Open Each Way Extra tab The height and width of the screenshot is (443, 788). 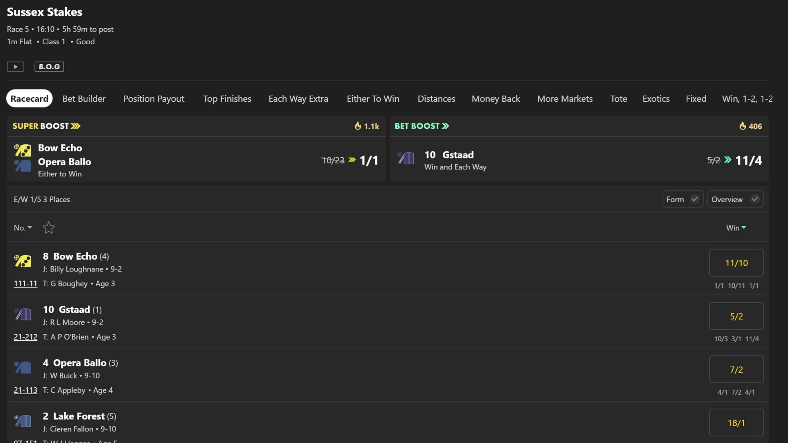pyautogui.click(x=298, y=98)
